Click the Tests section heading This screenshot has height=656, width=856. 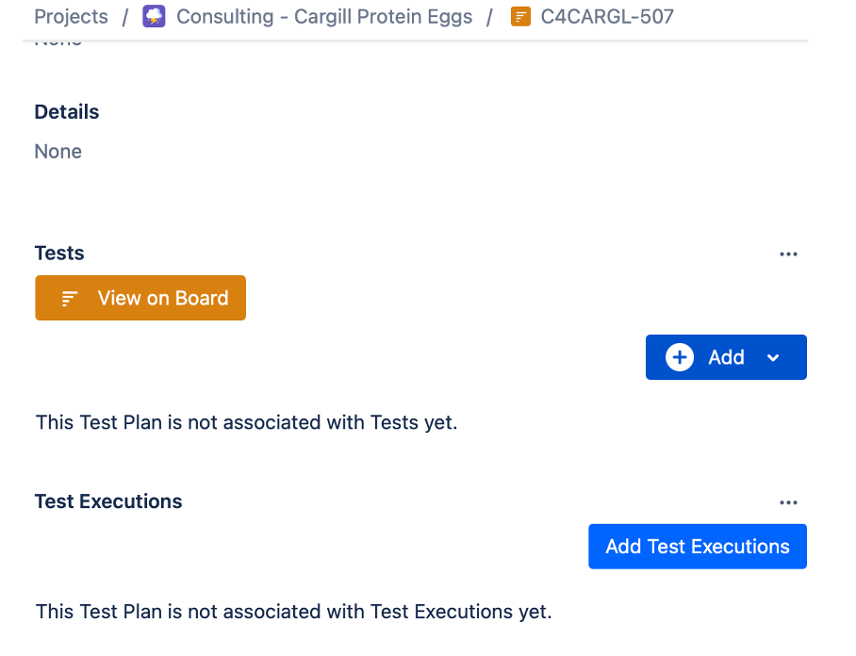point(59,253)
